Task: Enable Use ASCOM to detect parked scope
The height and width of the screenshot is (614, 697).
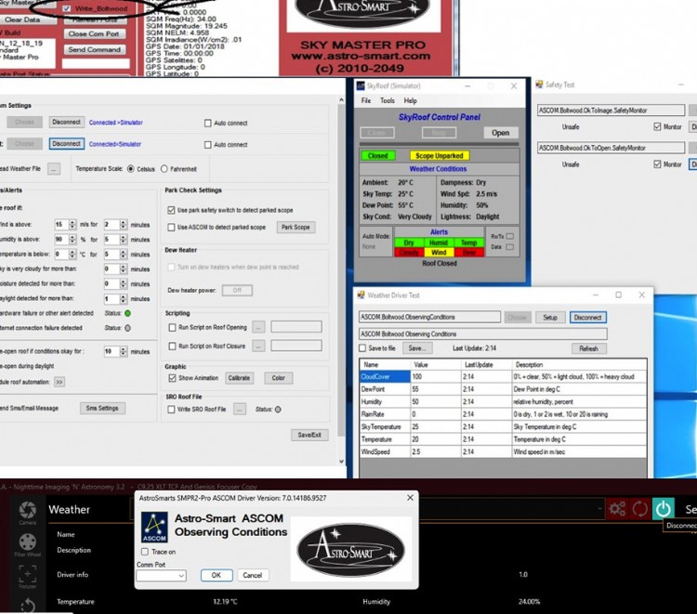Action: click(x=171, y=227)
